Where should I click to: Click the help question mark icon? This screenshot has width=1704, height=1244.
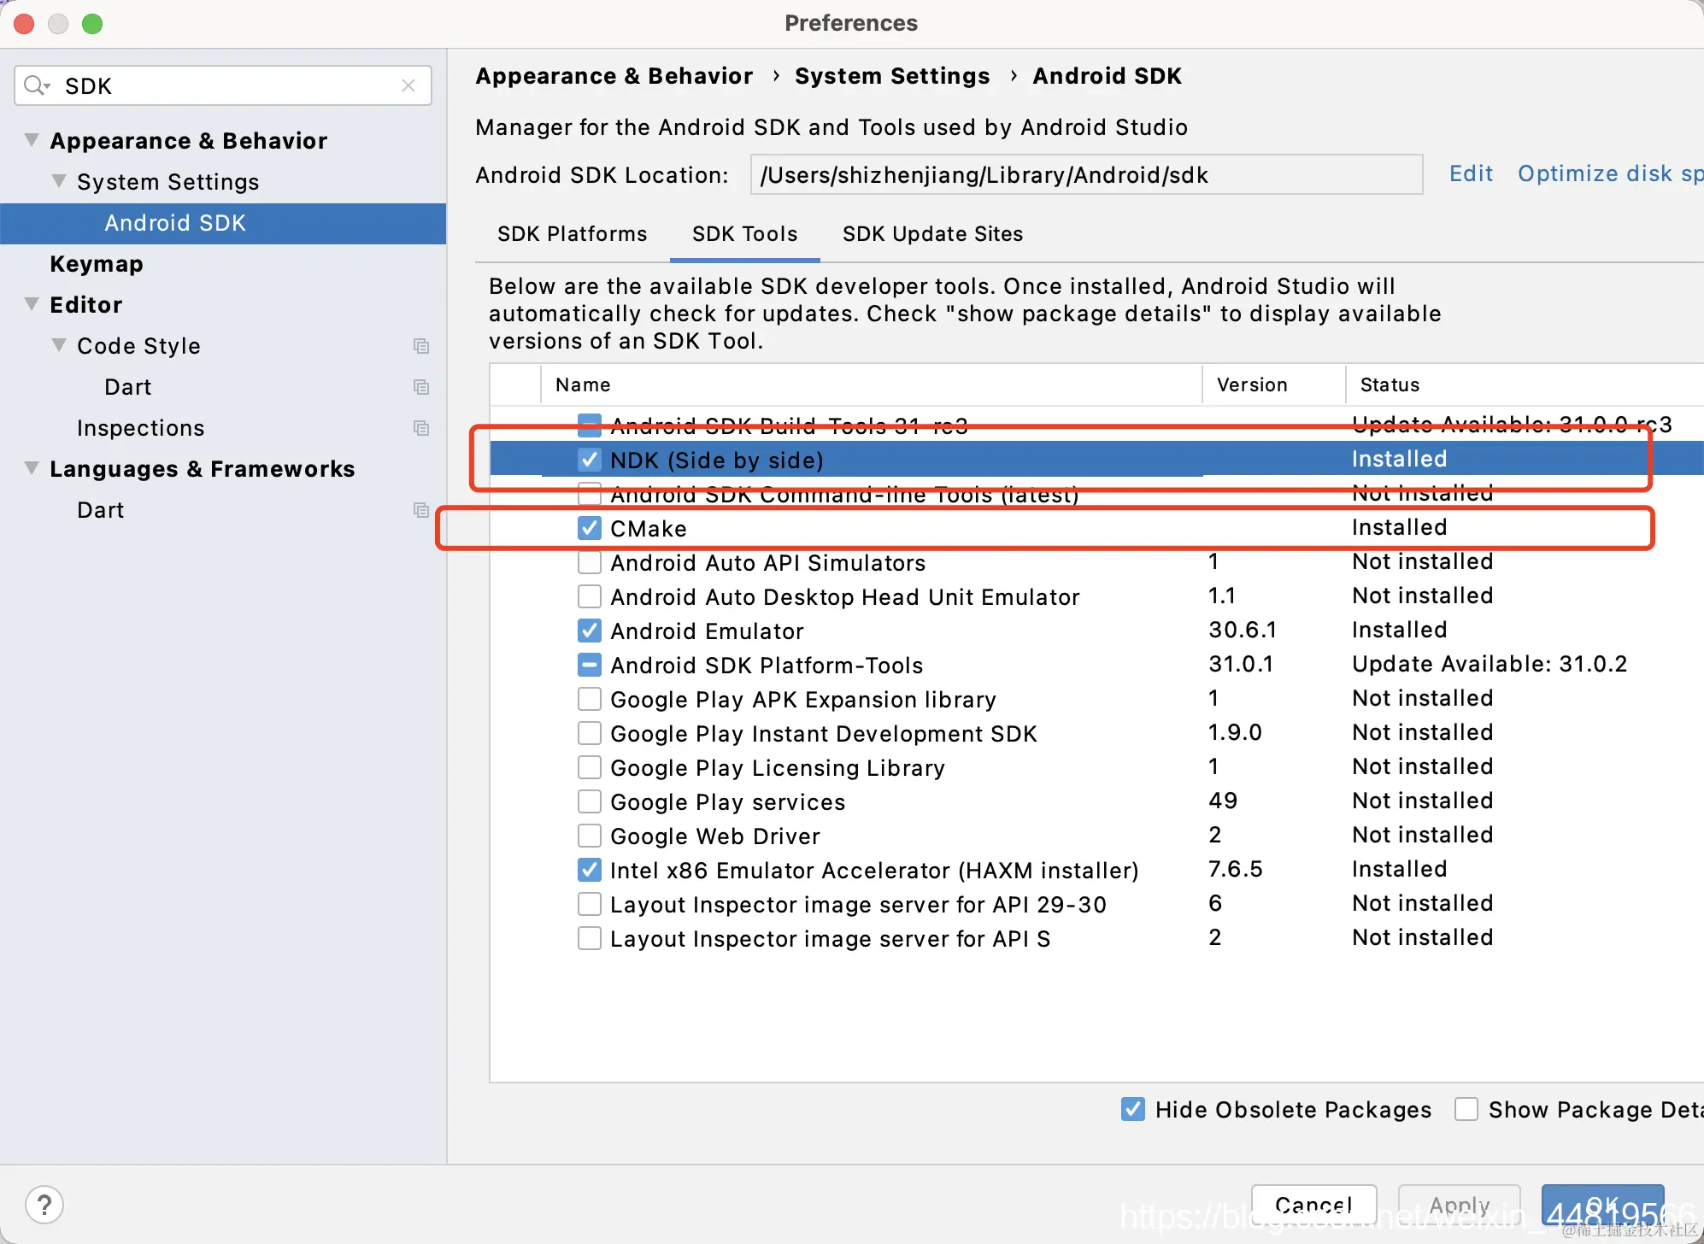tap(44, 1206)
